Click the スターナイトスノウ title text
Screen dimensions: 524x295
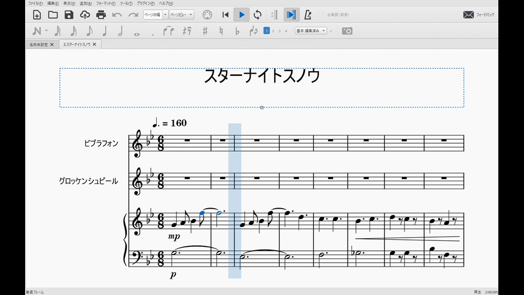(261, 76)
